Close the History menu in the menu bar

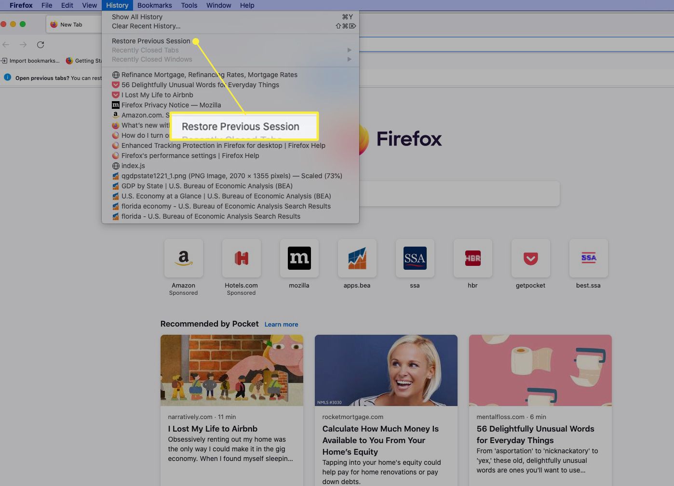point(117,5)
